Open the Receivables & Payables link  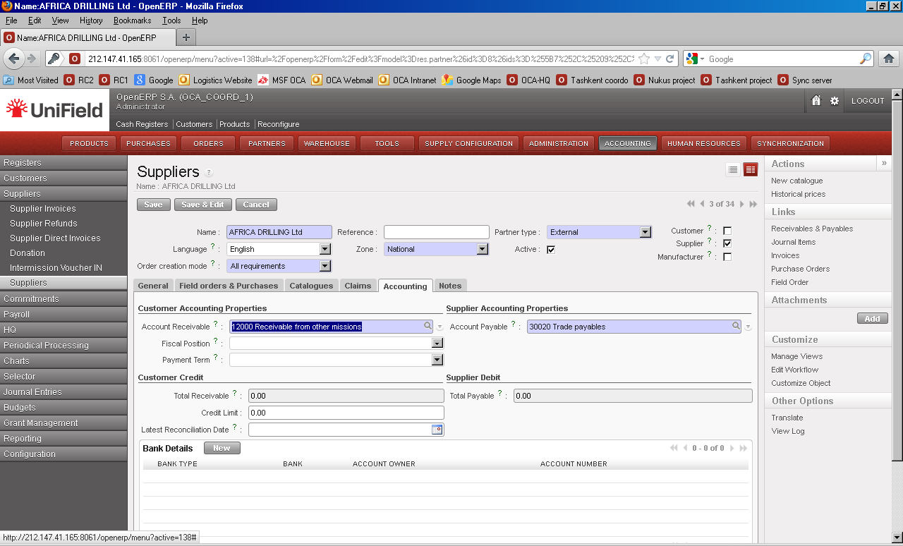click(x=812, y=229)
